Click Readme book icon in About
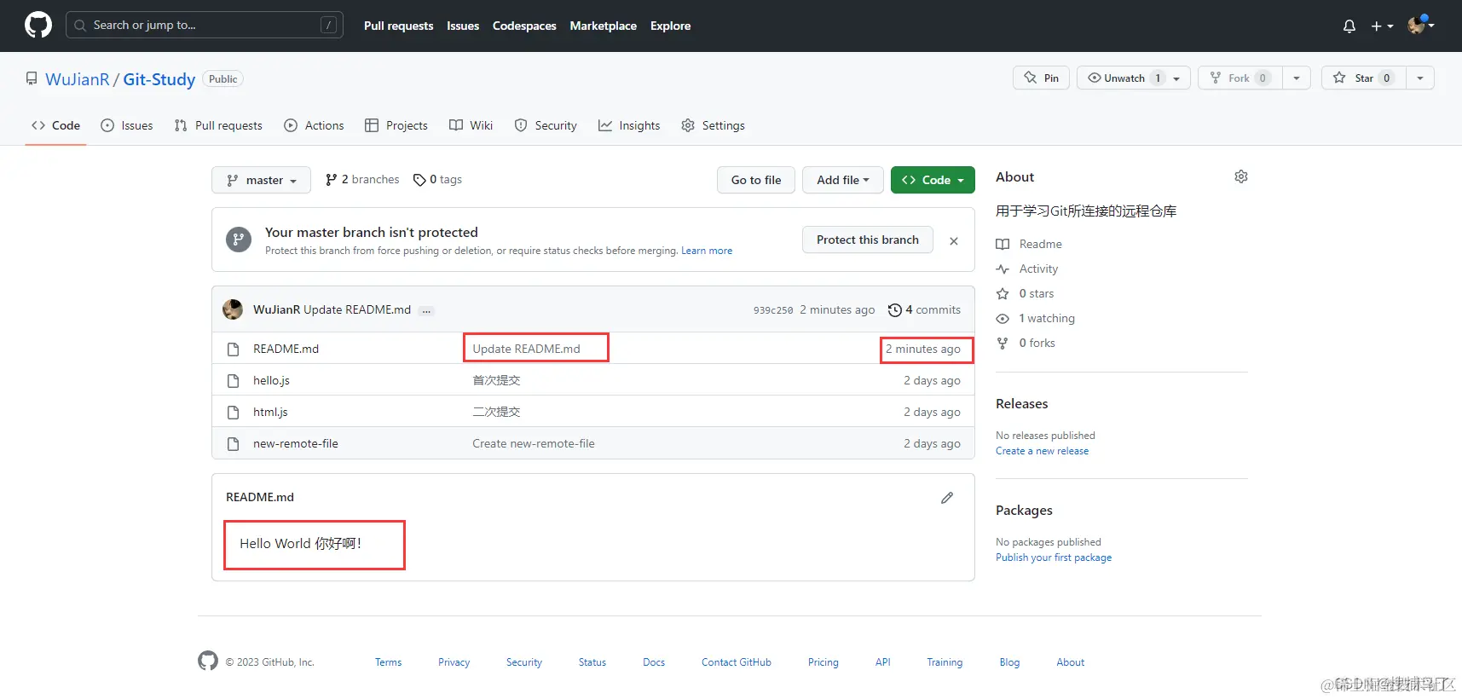Image resolution: width=1462 pixels, height=699 pixels. [1003, 245]
